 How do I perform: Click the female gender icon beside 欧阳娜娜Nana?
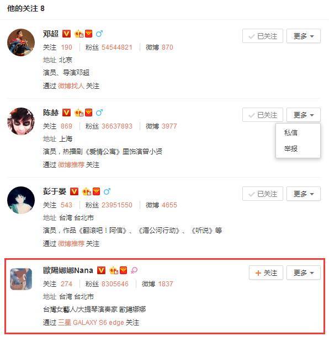point(134,270)
